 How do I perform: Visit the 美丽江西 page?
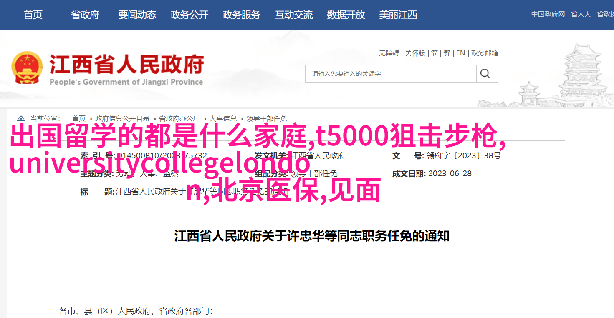point(398,15)
